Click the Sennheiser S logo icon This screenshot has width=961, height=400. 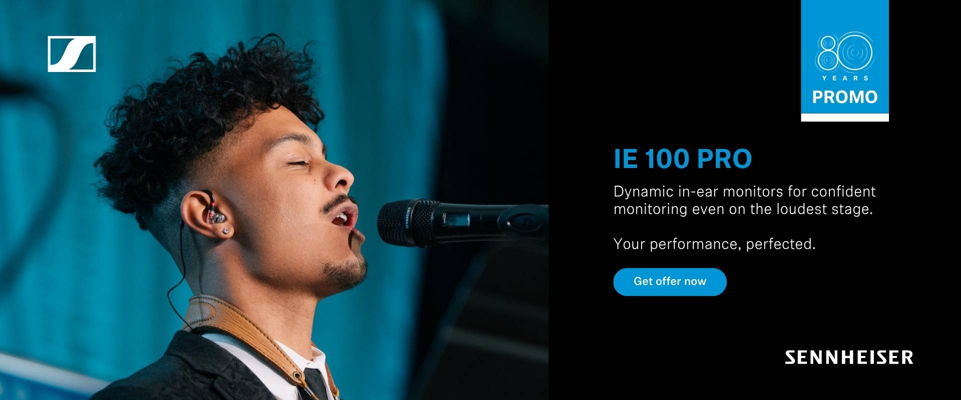coord(72,54)
